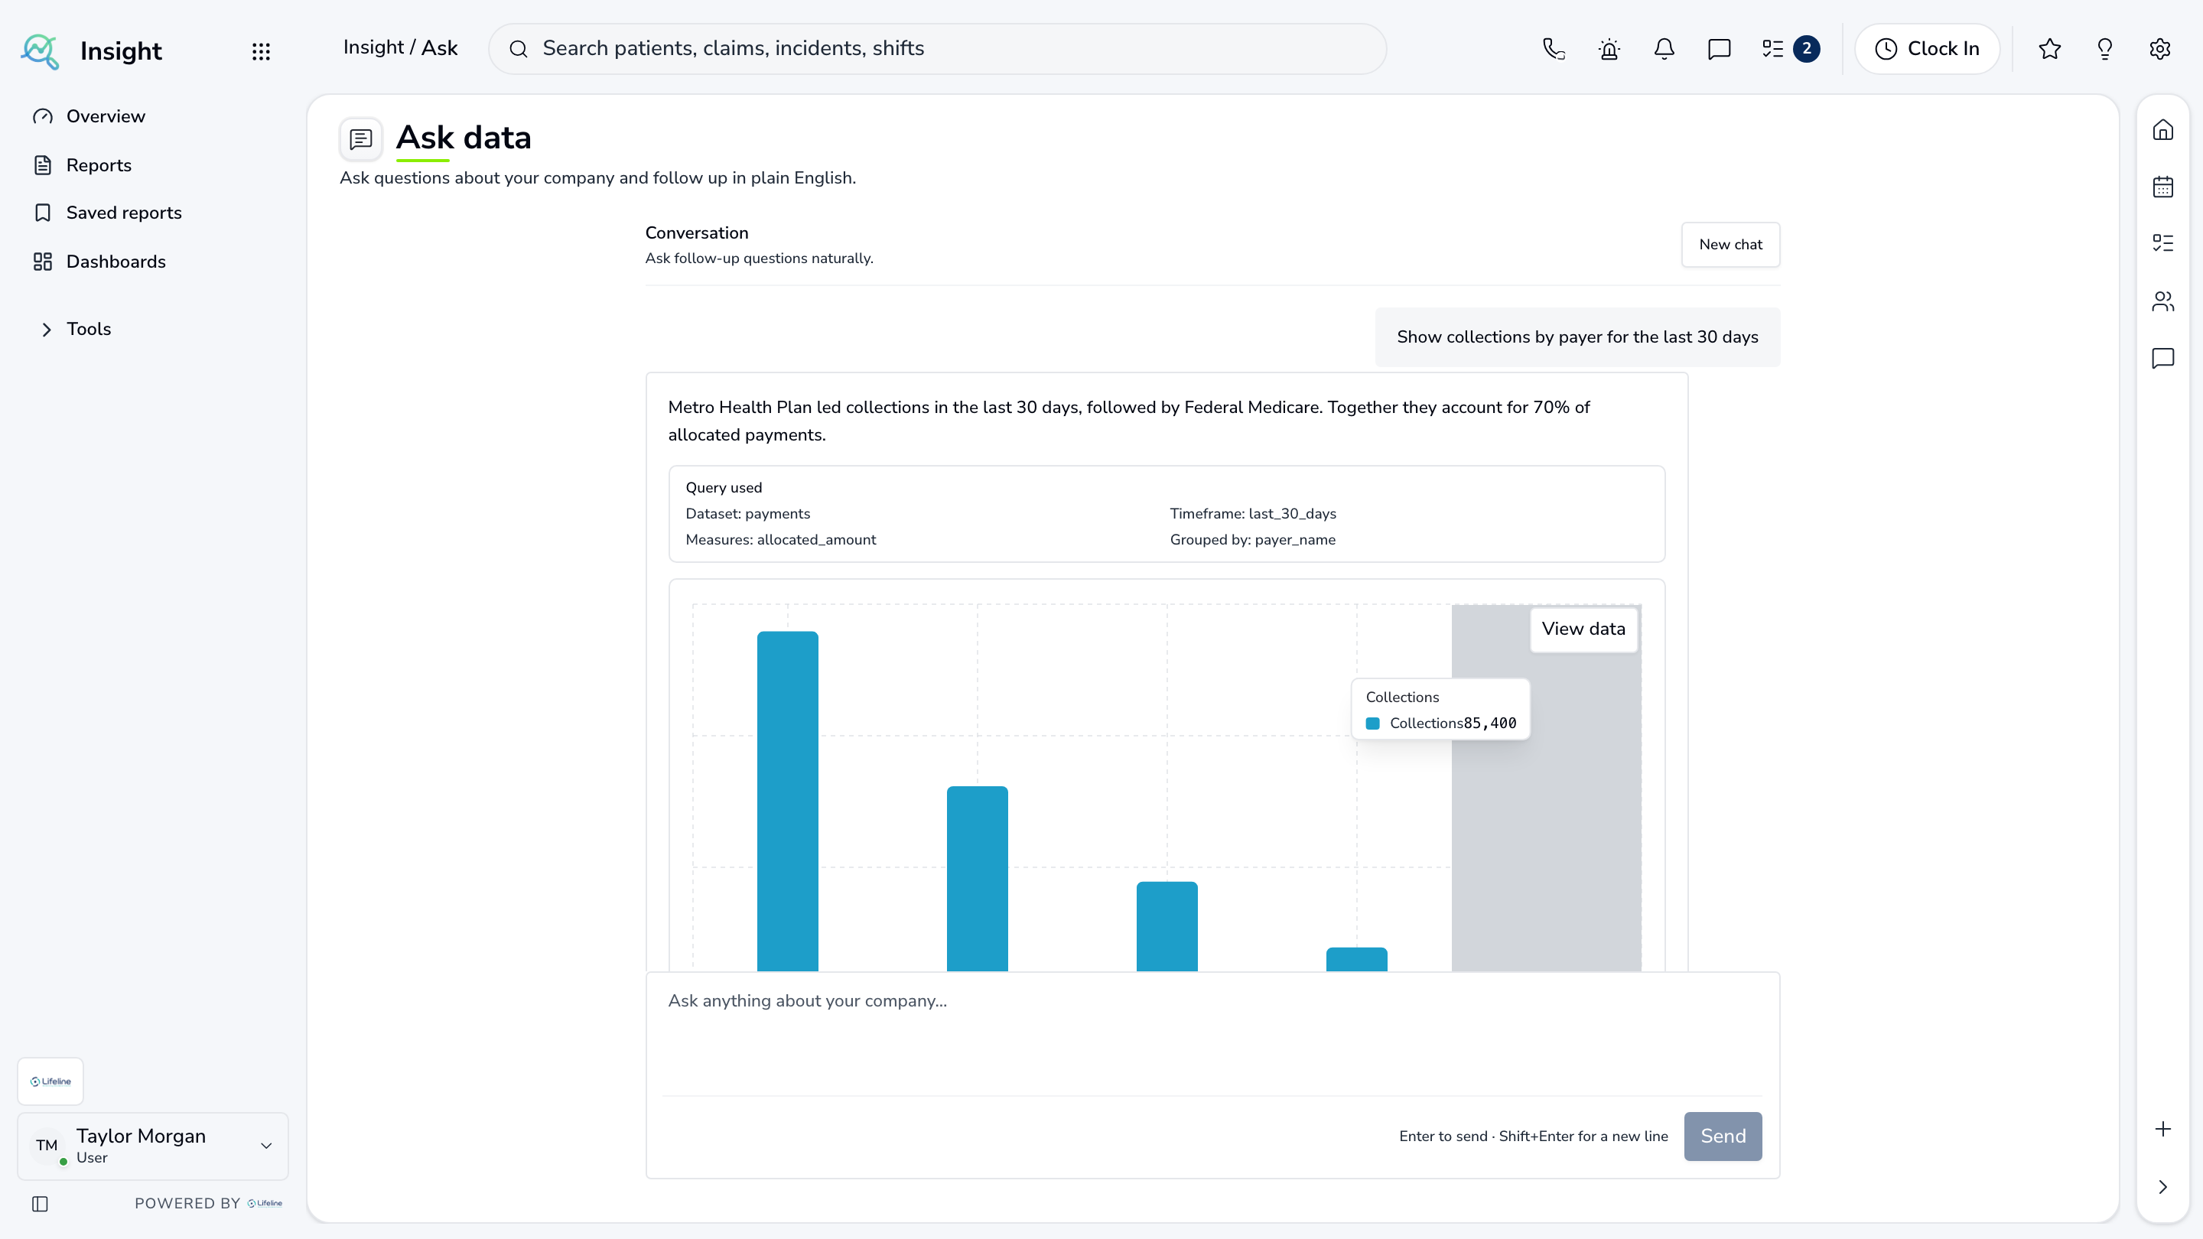Click the tallest collections bar in chart
Viewport: 2203px width, 1239px height.
tap(787, 800)
